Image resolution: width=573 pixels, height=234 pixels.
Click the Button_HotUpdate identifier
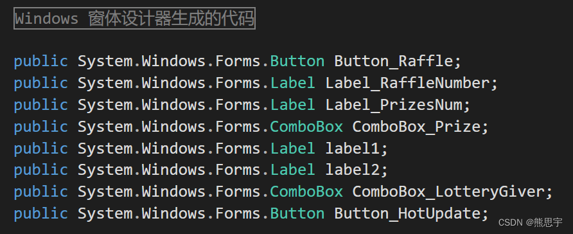(x=407, y=213)
